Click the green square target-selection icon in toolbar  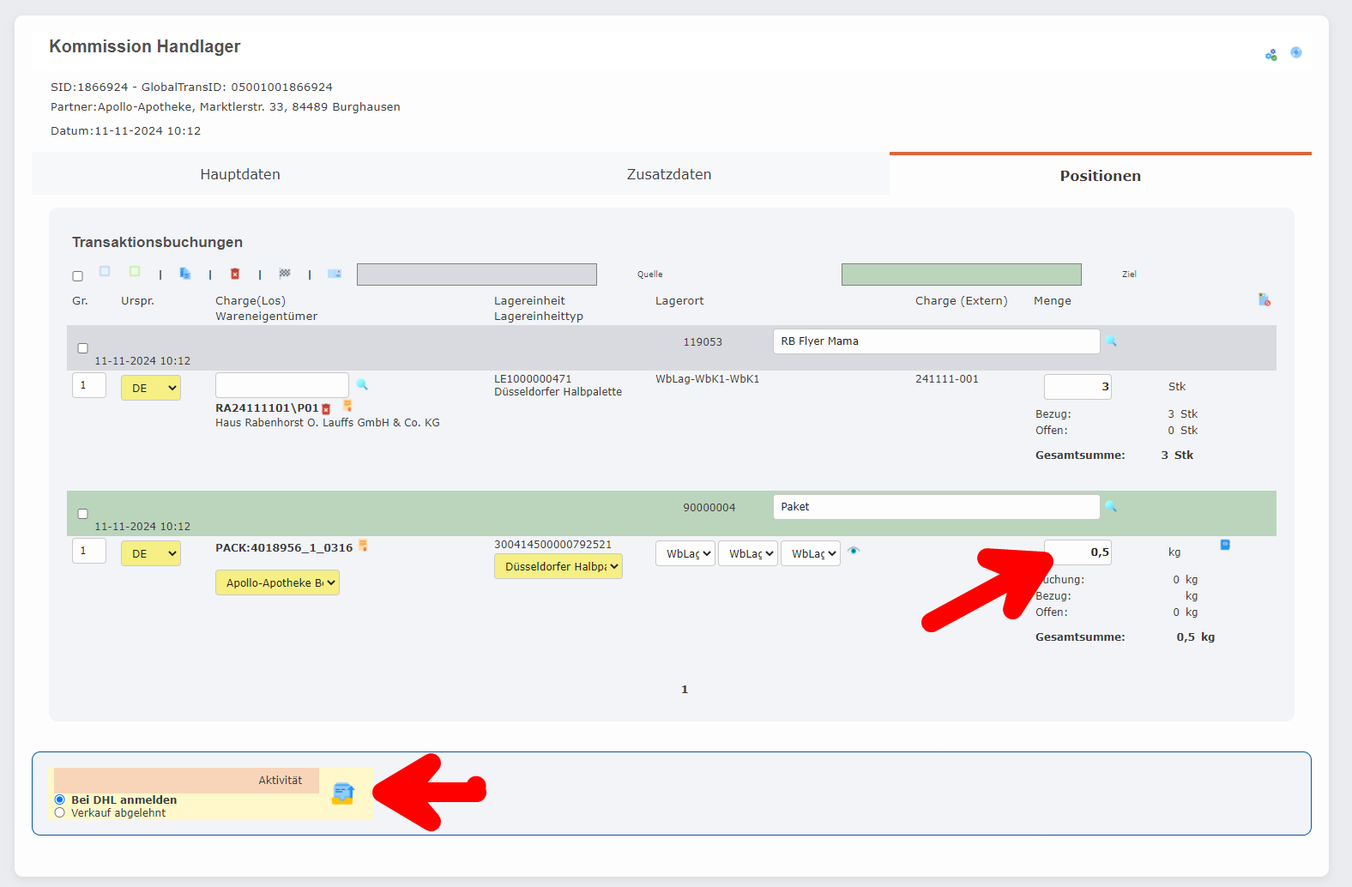click(135, 271)
